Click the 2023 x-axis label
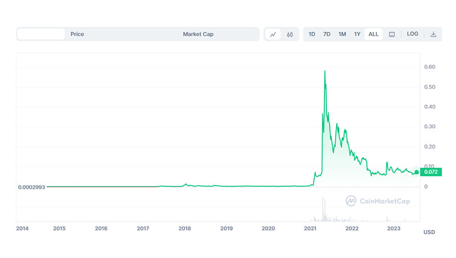The width and height of the screenshot is (456, 258). [393, 228]
